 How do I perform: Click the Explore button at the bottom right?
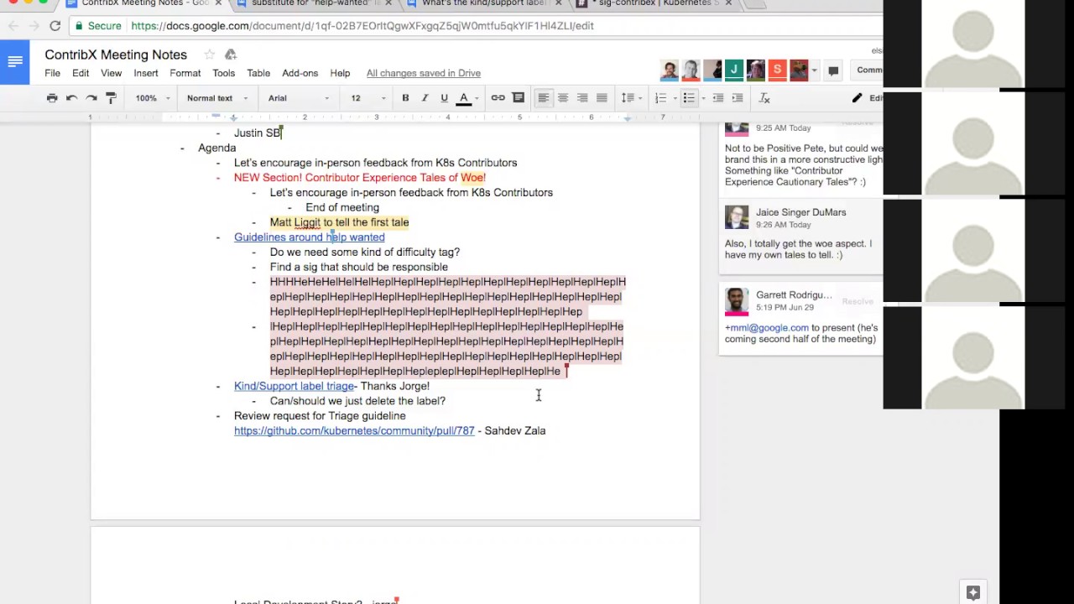coord(973,592)
